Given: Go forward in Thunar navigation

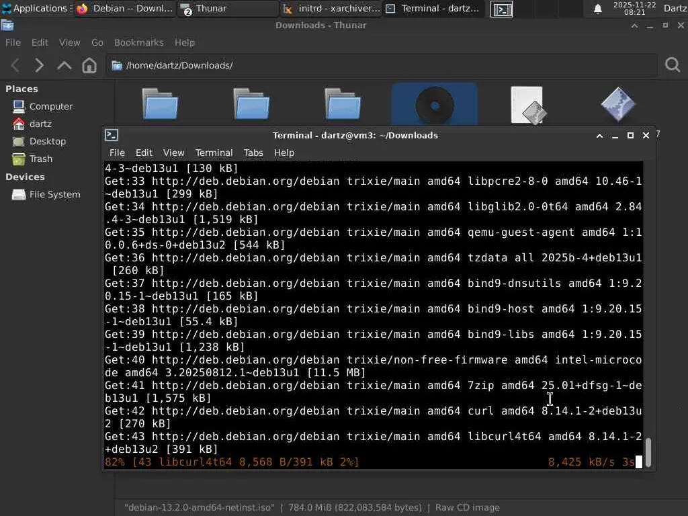Looking at the screenshot, I should [39, 65].
